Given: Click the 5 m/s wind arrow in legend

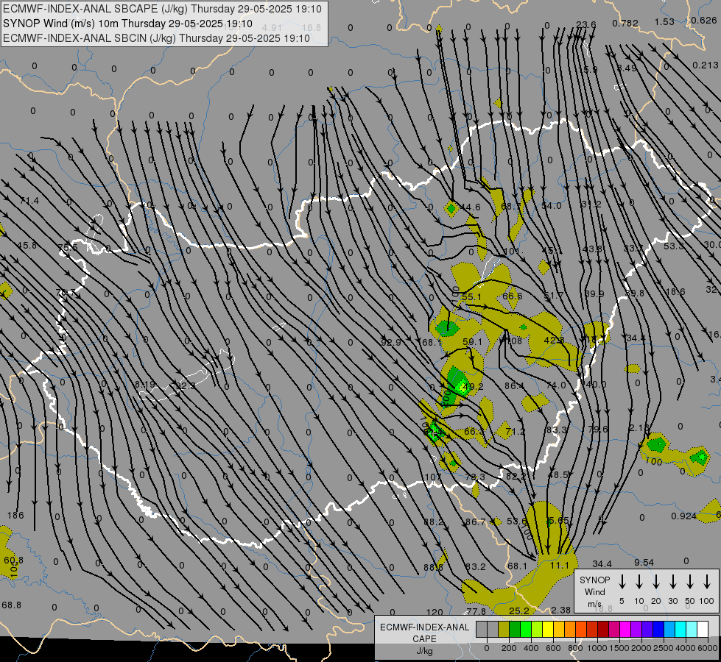Looking at the screenshot, I should point(622,582).
